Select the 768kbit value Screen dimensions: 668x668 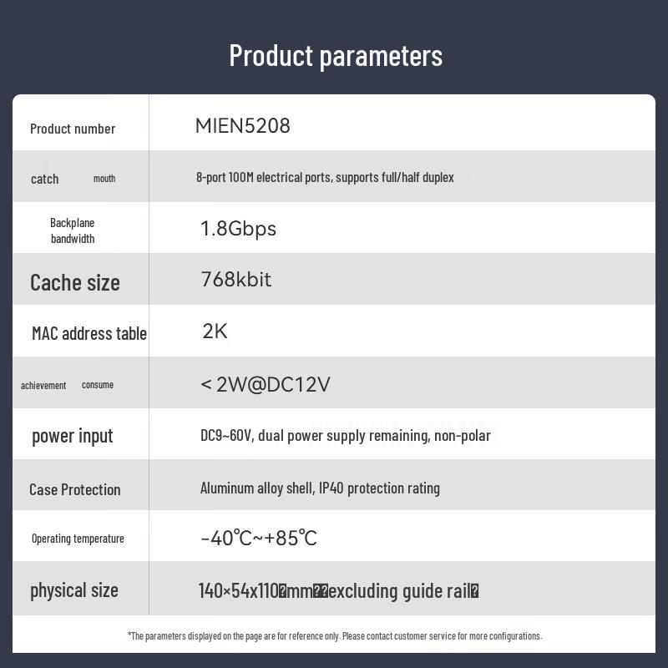(x=236, y=280)
